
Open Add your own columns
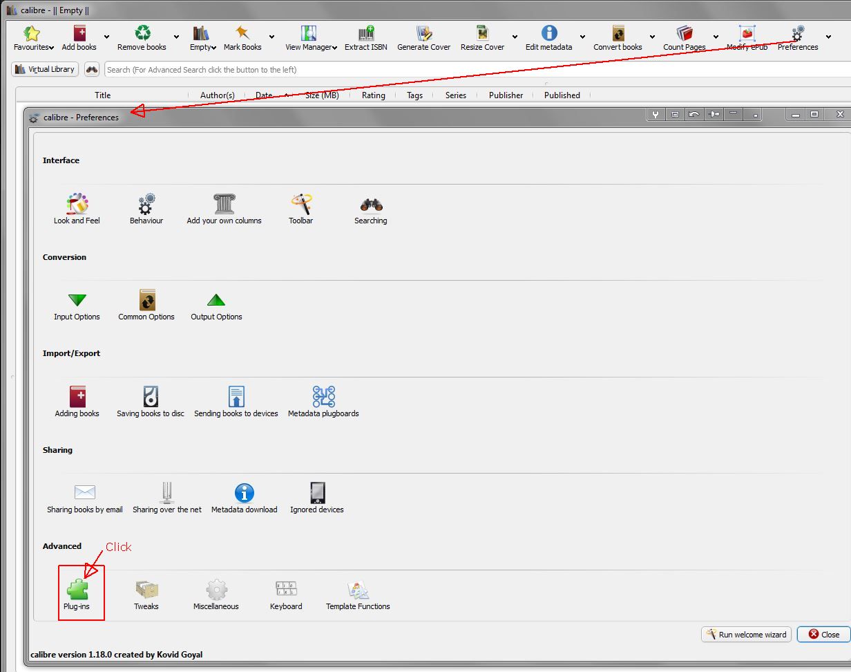224,209
